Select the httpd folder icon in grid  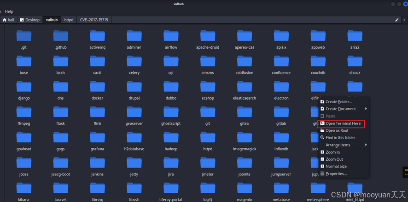(208, 137)
